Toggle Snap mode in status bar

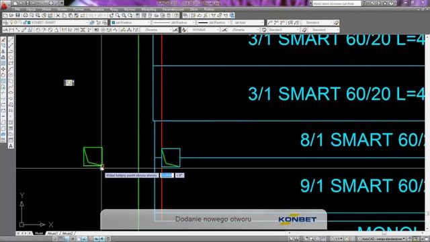[55, 239]
